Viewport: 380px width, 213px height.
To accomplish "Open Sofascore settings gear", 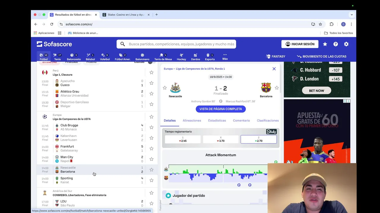I will click(x=346, y=44).
